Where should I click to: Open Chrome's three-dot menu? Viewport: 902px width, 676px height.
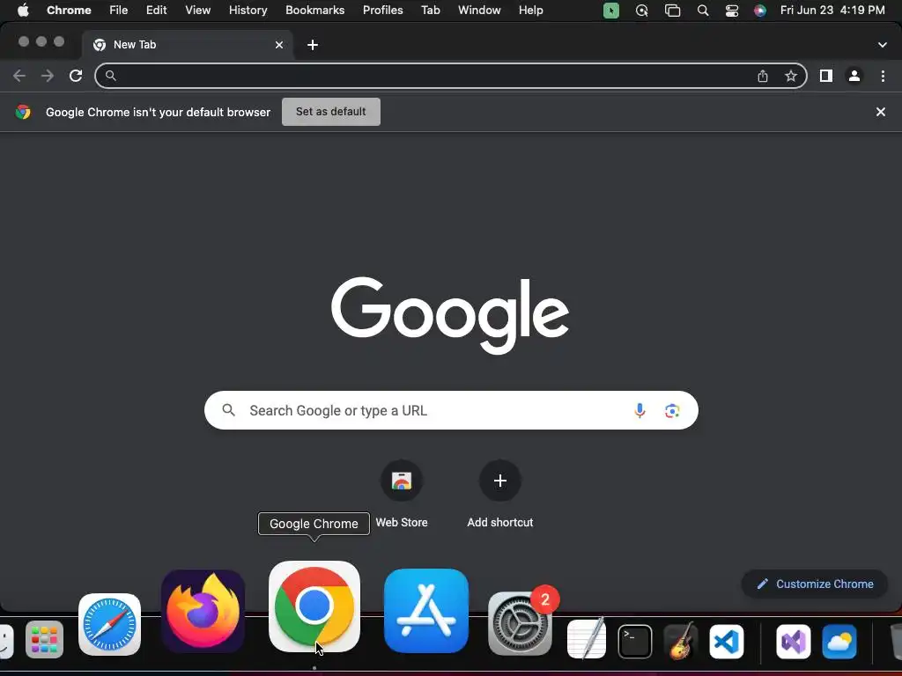[883, 76]
